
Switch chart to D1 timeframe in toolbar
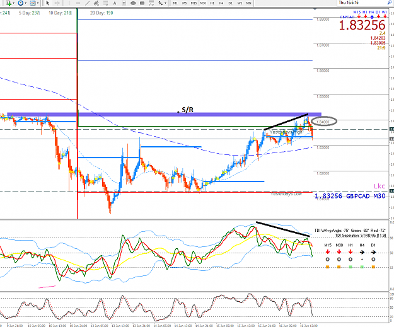point(231,3)
